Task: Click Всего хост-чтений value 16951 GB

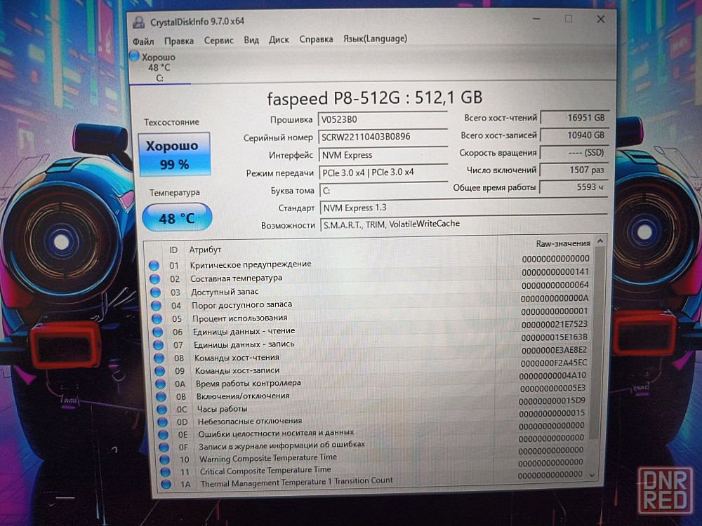Action: (574, 118)
